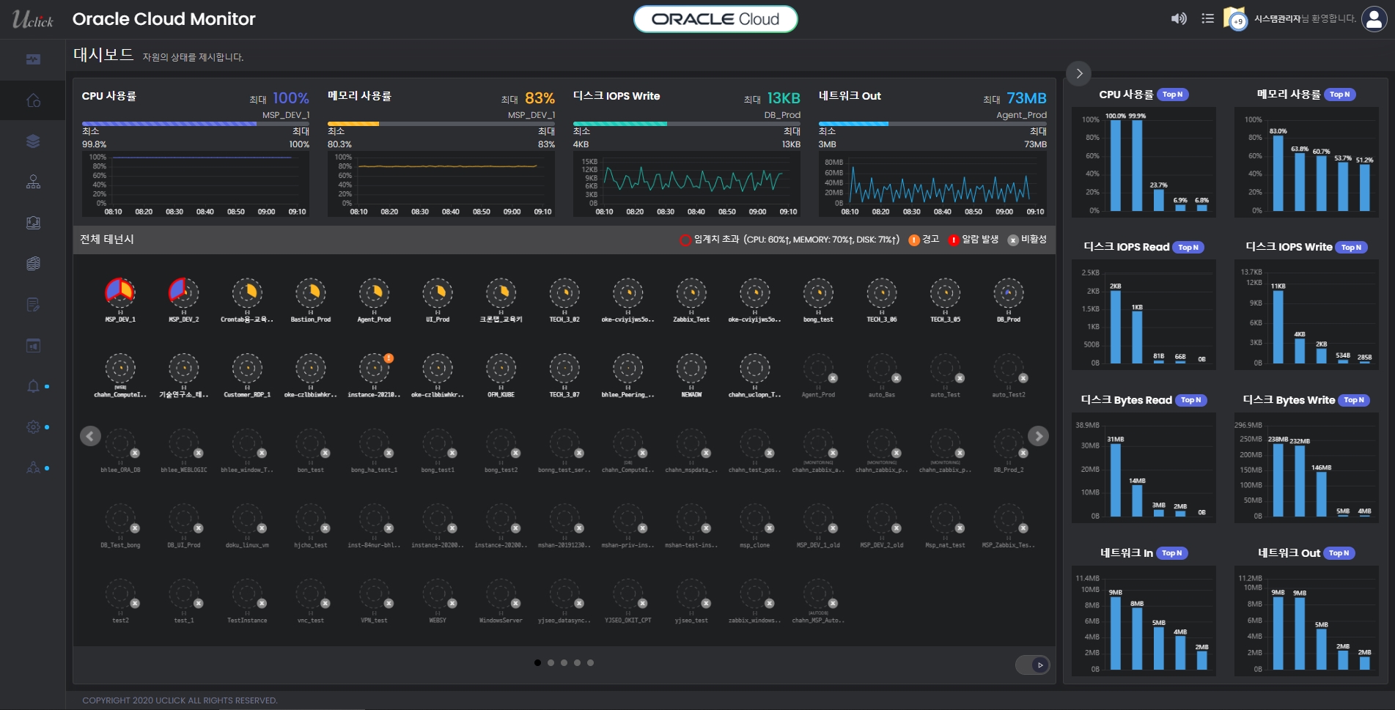Select the MSP_DEV_1 instance gauge
This screenshot has width=1395, height=710.
(120, 293)
